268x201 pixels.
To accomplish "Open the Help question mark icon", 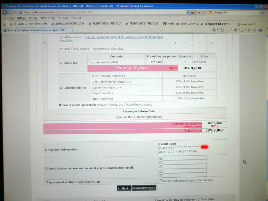I will (260, 30).
